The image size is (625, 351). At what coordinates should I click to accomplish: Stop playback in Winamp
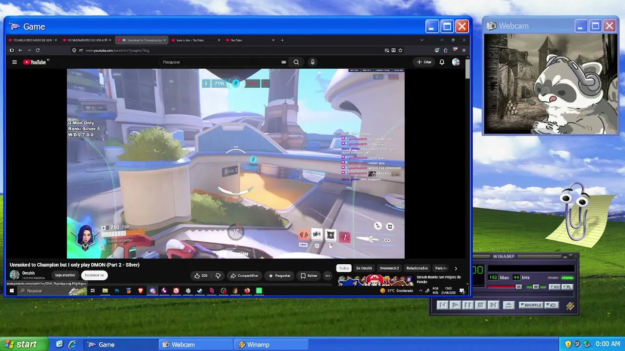(480, 305)
